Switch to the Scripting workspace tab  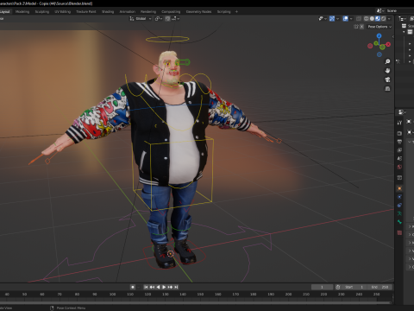click(x=223, y=11)
